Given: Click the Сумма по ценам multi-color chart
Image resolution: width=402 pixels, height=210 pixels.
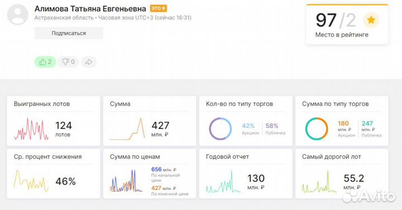Looking at the screenshot, I should [126, 181].
